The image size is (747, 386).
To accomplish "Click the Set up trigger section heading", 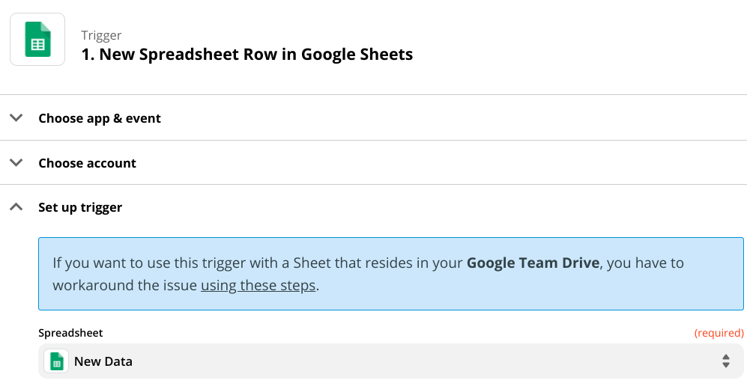I will [80, 207].
